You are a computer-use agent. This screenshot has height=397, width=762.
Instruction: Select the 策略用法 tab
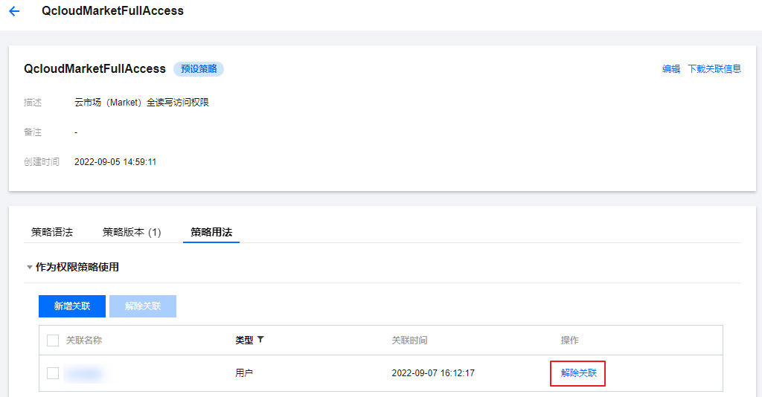pos(211,232)
